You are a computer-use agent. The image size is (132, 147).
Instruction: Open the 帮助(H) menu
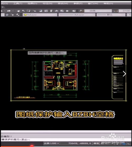[108, 3]
